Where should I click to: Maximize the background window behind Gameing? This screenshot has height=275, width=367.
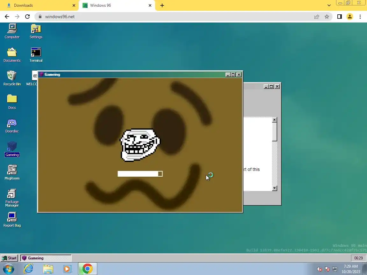pyautogui.click(x=271, y=87)
